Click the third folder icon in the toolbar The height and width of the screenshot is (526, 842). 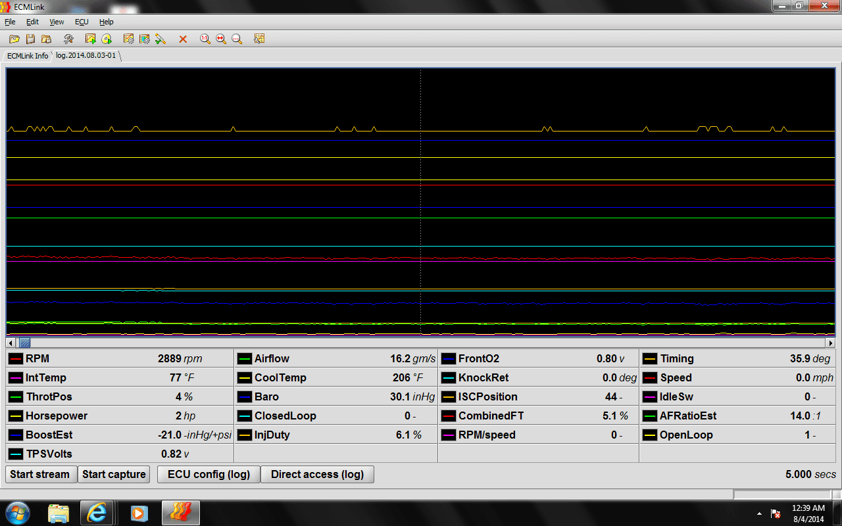(46, 39)
